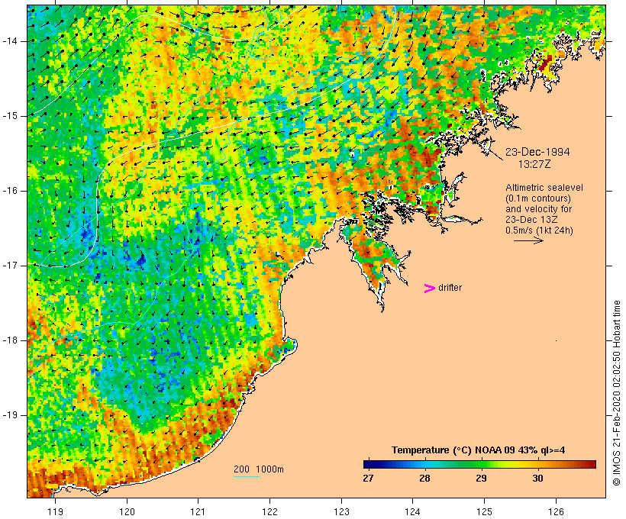Click longitude axis label '119'
This screenshot has width=626, height=519.
coord(55,511)
